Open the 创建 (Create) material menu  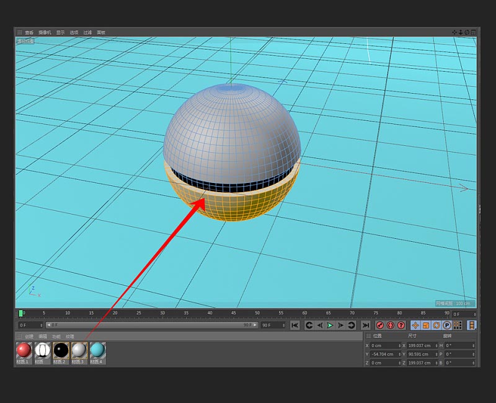point(29,336)
